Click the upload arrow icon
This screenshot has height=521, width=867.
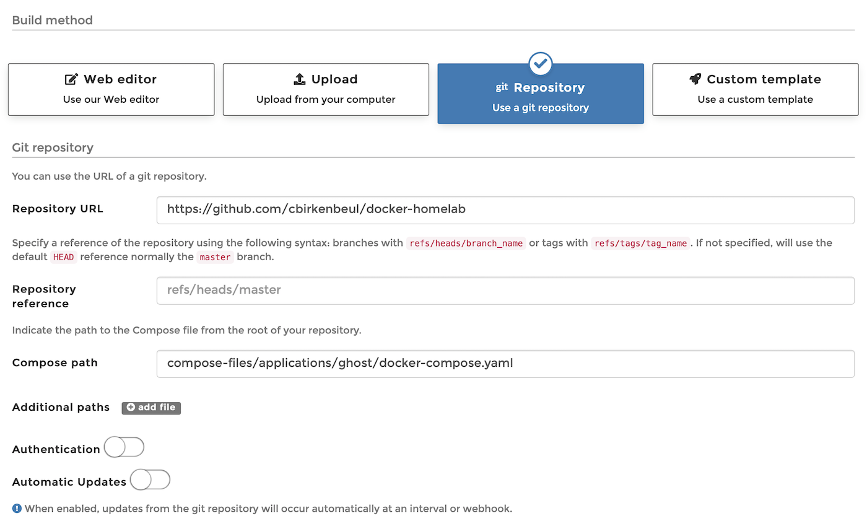[x=299, y=79]
